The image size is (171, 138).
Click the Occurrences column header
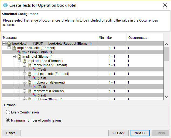(145, 37)
